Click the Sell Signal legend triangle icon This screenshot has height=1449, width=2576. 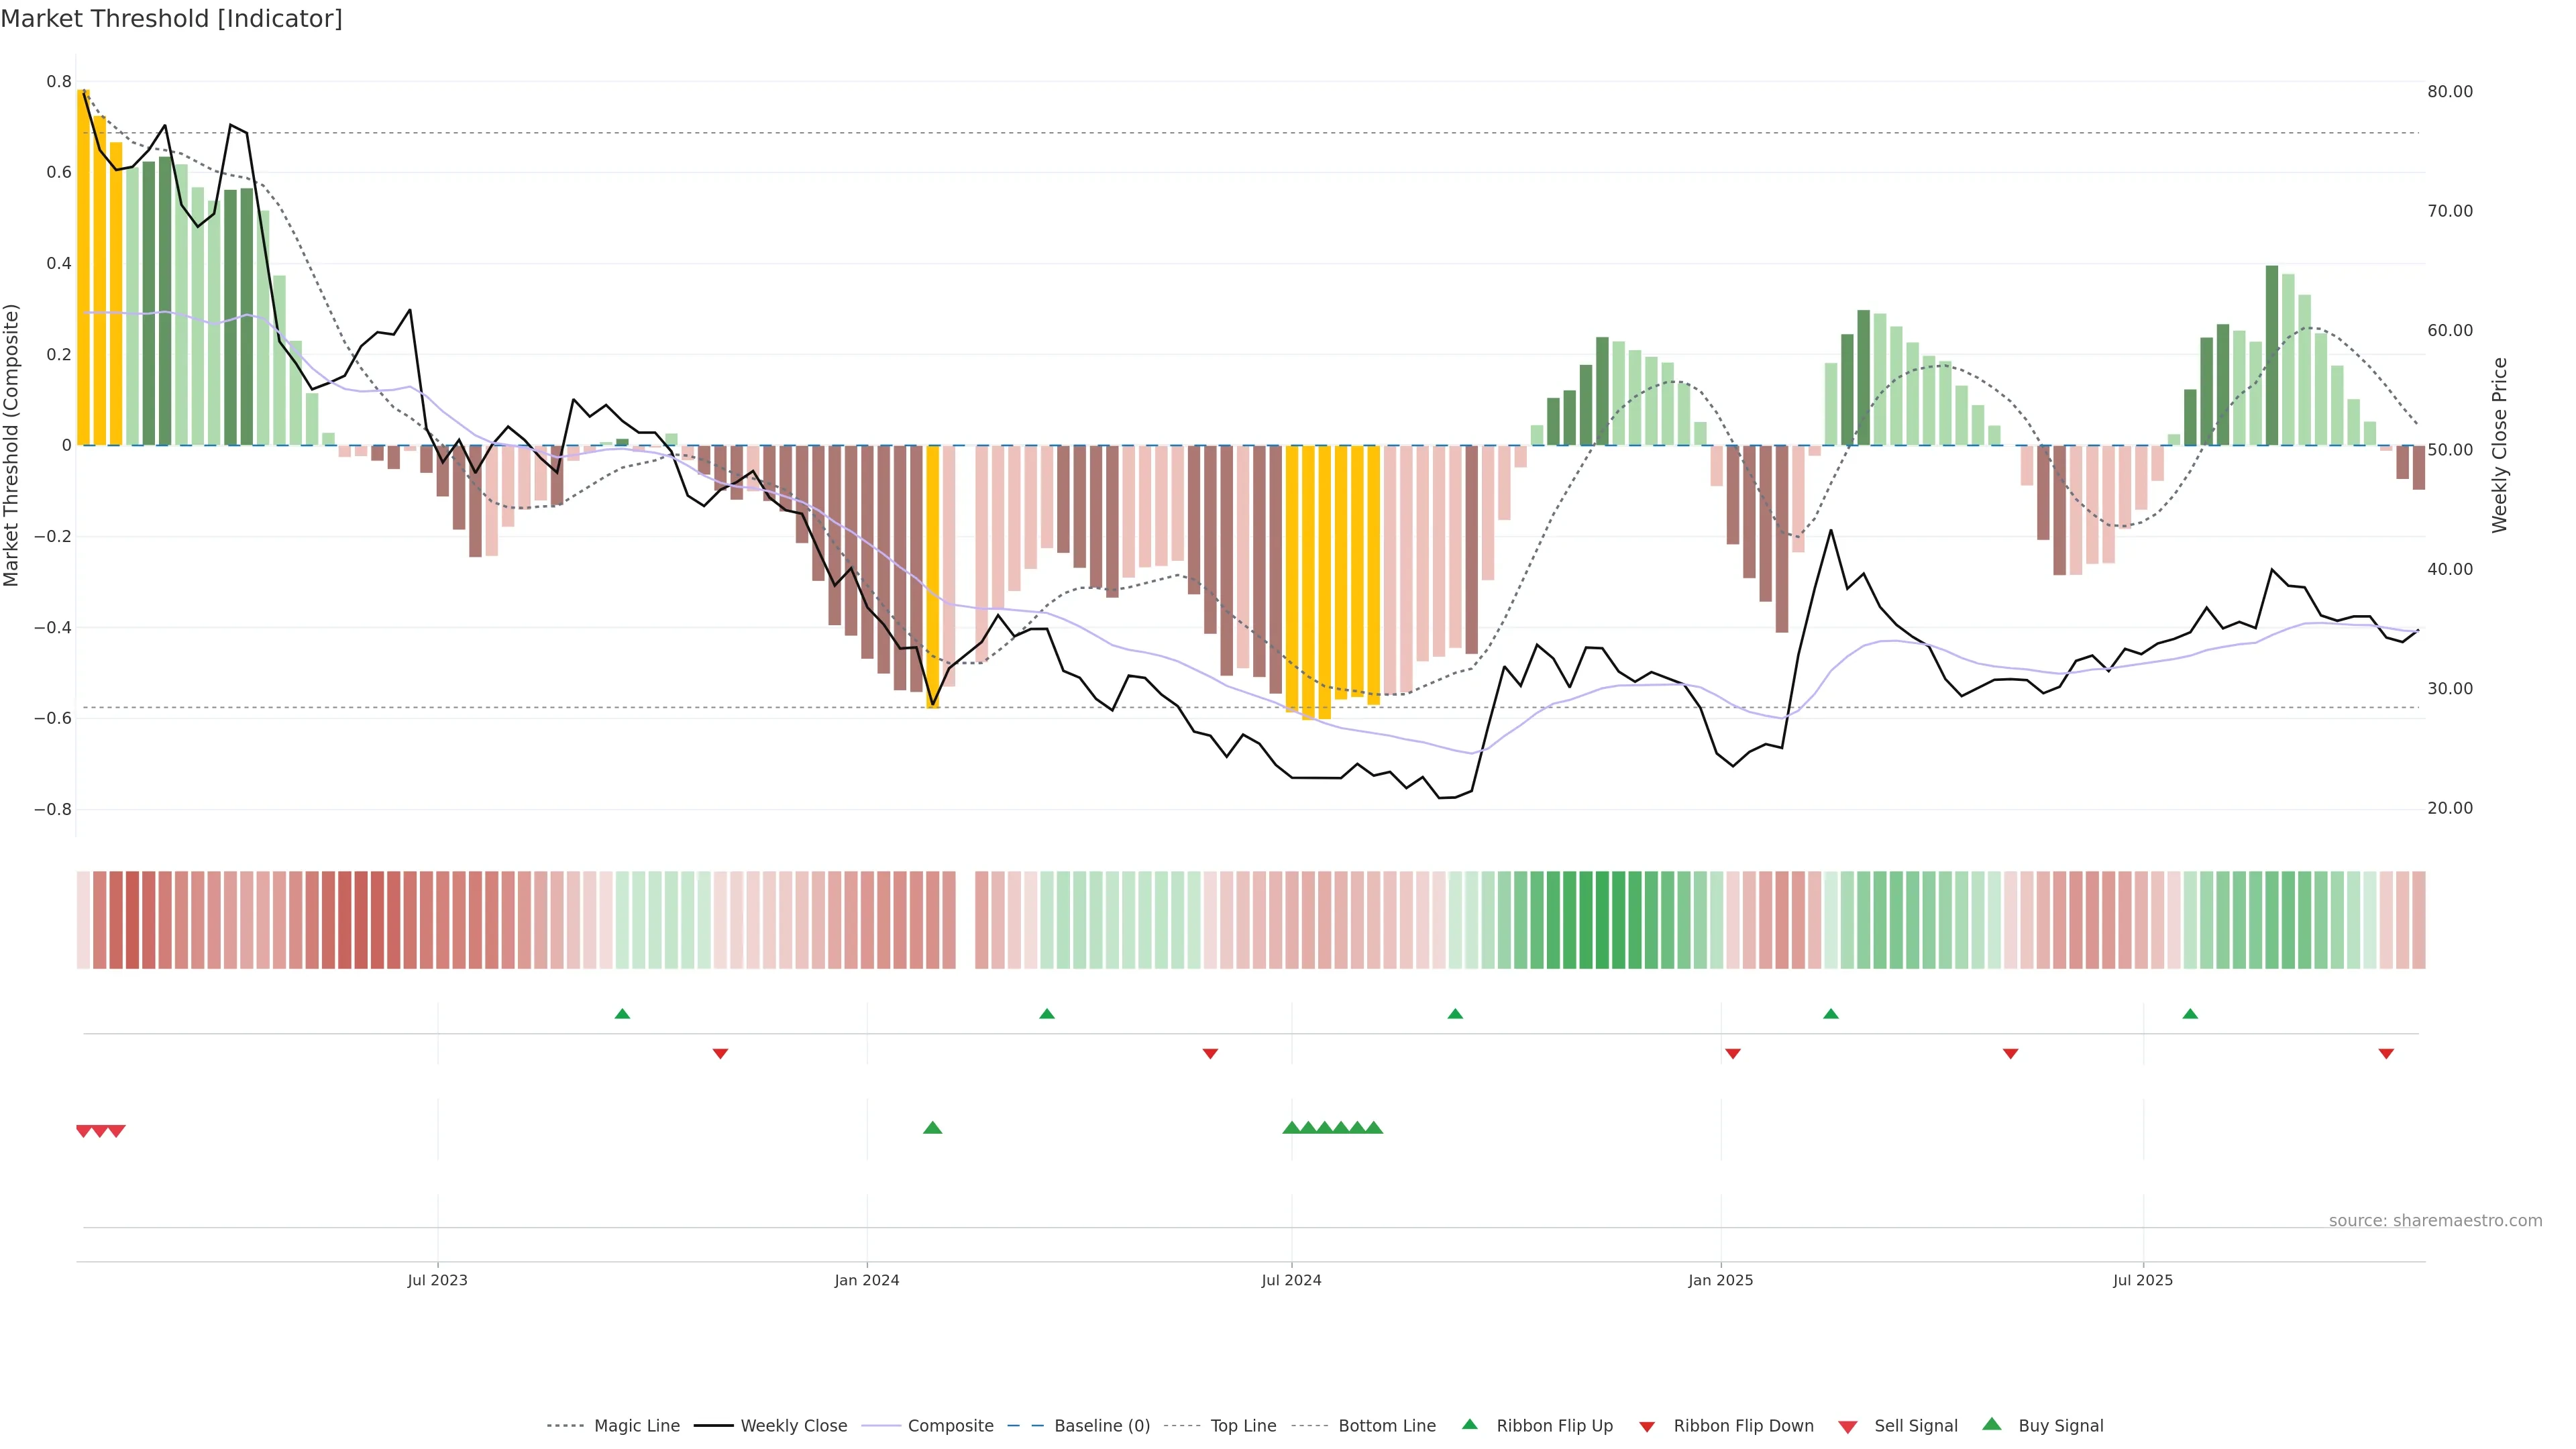pyautogui.click(x=1847, y=1427)
